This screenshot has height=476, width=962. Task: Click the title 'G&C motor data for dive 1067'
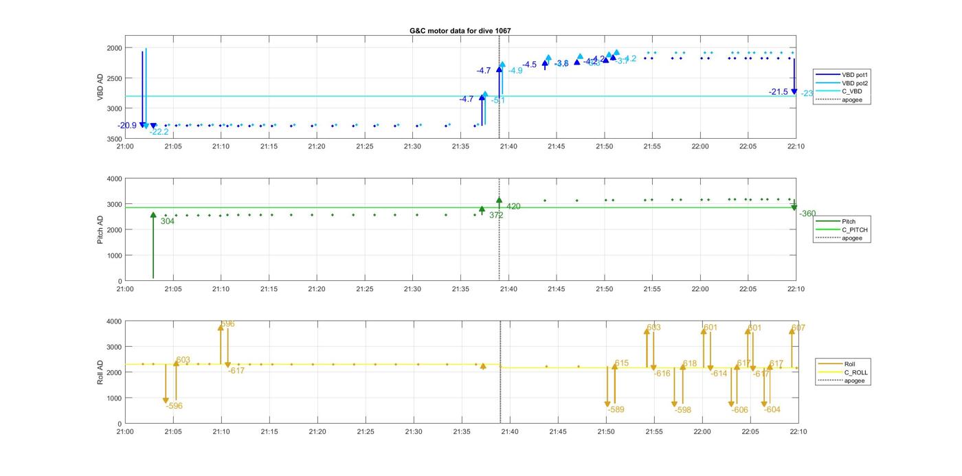(x=460, y=31)
